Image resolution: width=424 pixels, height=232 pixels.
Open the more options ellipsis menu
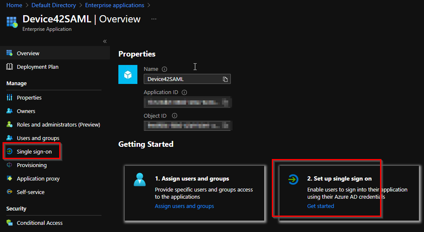click(x=154, y=19)
